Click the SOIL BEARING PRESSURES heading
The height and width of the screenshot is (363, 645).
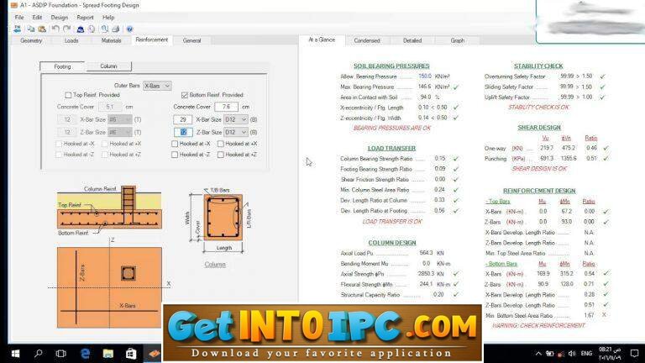(x=391, y=66)
